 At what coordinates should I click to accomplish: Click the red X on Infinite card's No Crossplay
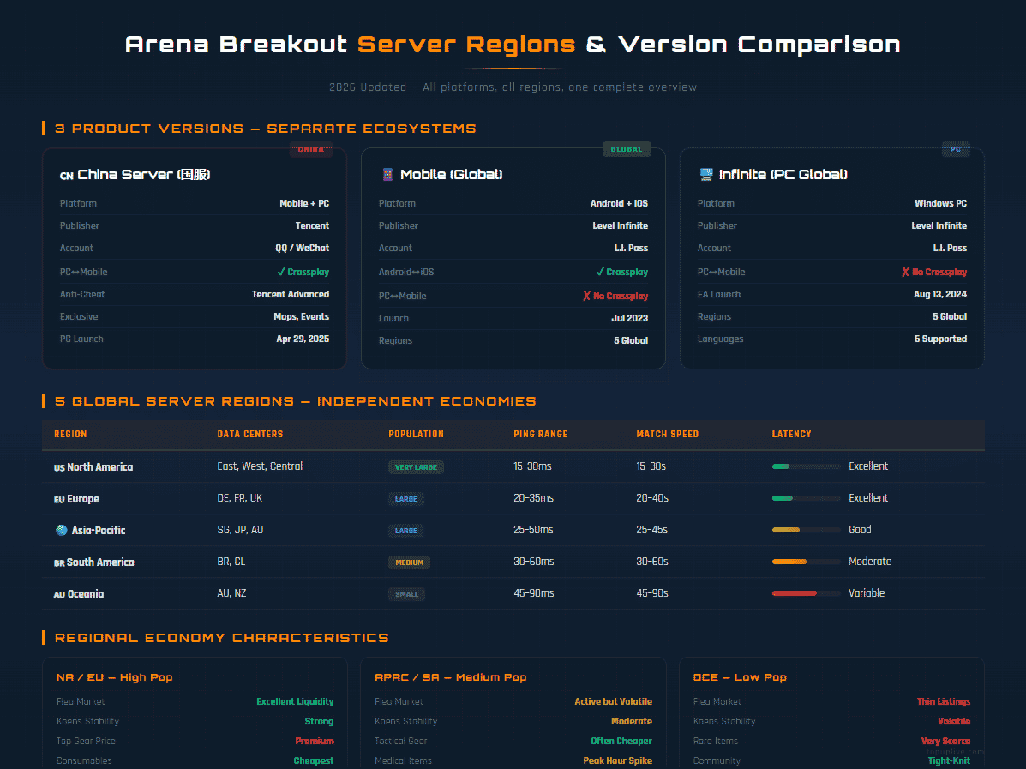(906, 272)
